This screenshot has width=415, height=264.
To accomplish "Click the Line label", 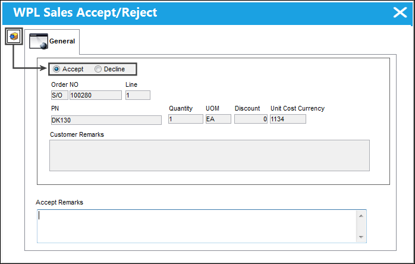I will pos(131,84).
